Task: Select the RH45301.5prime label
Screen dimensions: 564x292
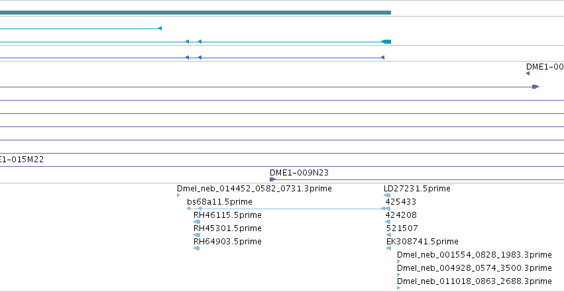Action: coord(227,228)
